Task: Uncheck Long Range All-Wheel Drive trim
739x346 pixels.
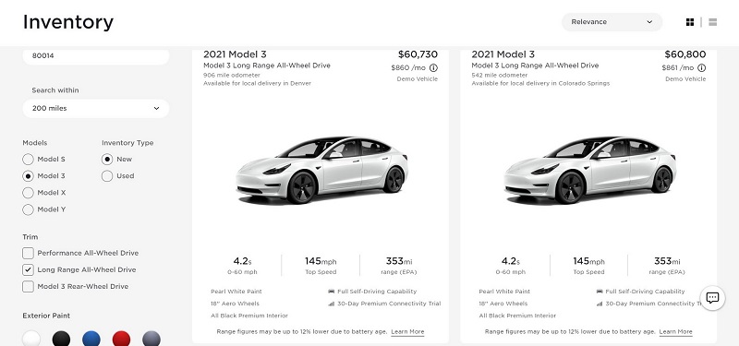Action: (x=28, y=269)
